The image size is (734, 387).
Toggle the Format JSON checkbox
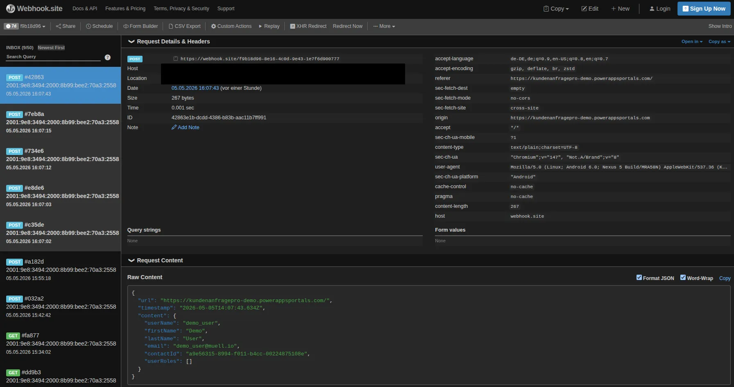point(639,278)
